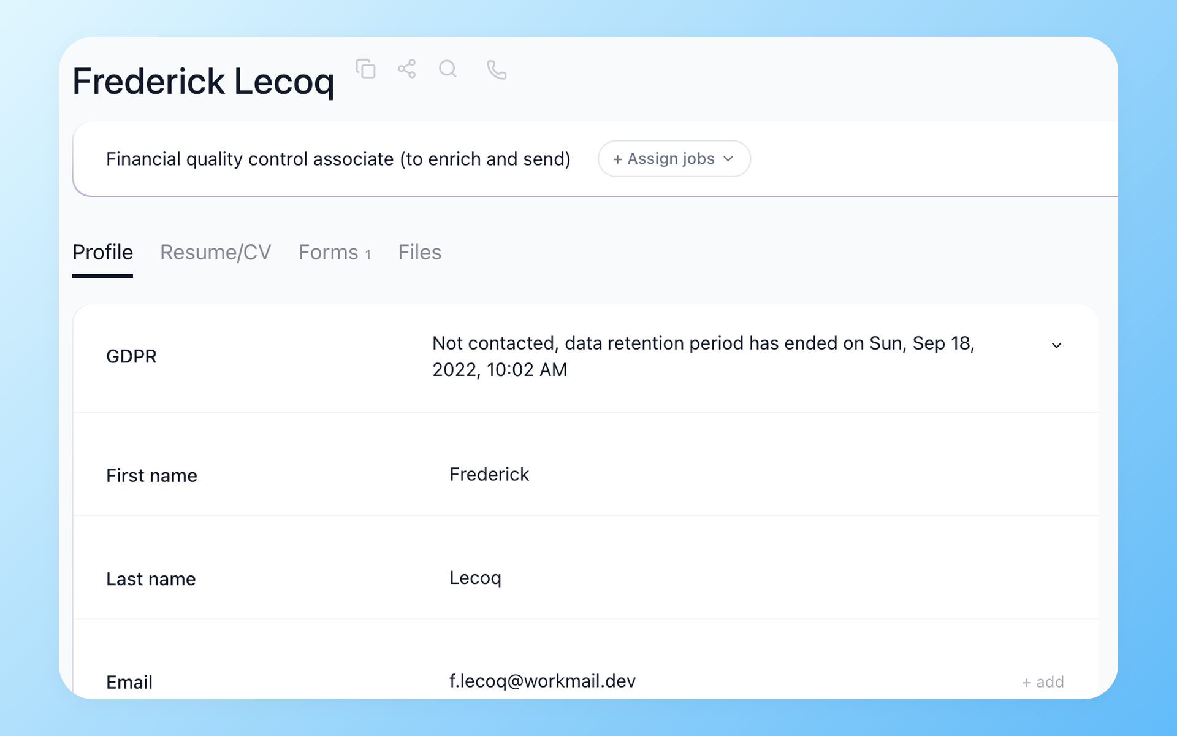Click the copy icon beside candidate name

click(366, 69)
